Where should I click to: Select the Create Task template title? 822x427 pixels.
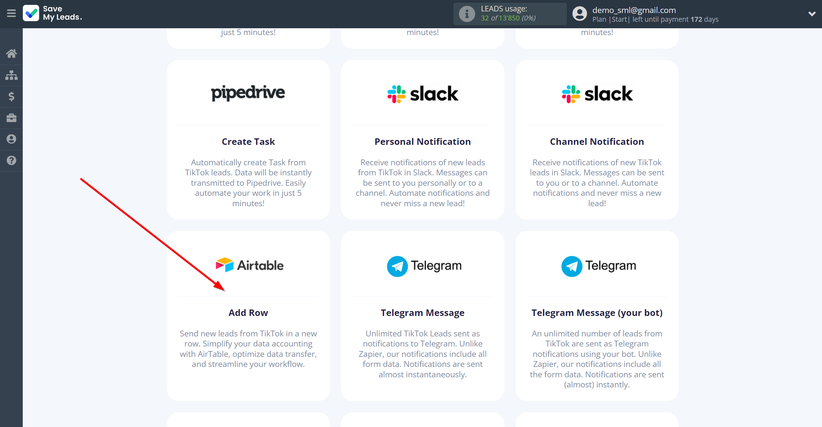click(x=248, y=142)
